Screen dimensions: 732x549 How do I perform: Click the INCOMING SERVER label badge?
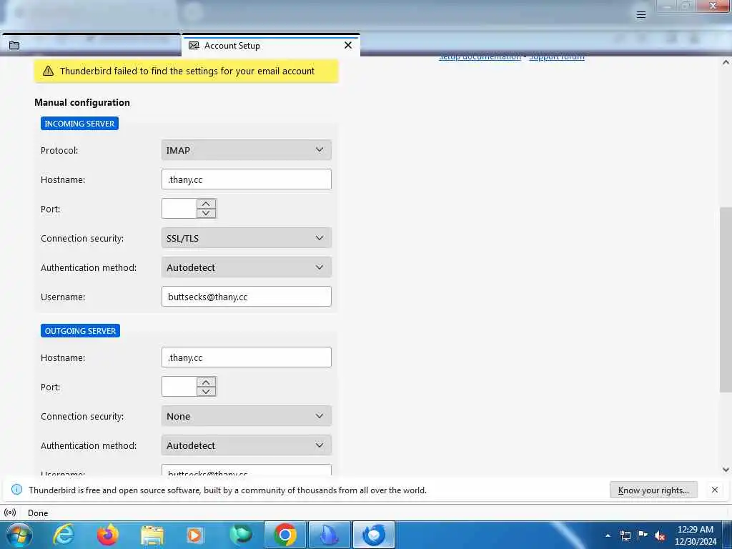[79, 123]
